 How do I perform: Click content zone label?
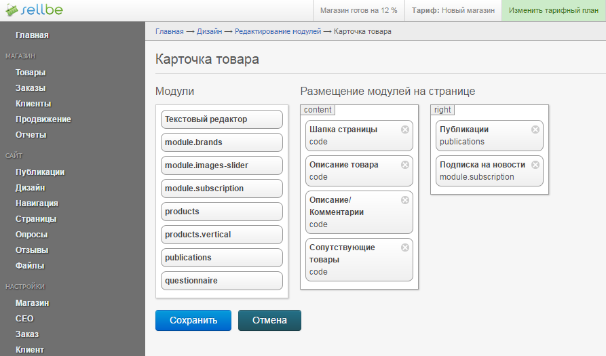318,110
